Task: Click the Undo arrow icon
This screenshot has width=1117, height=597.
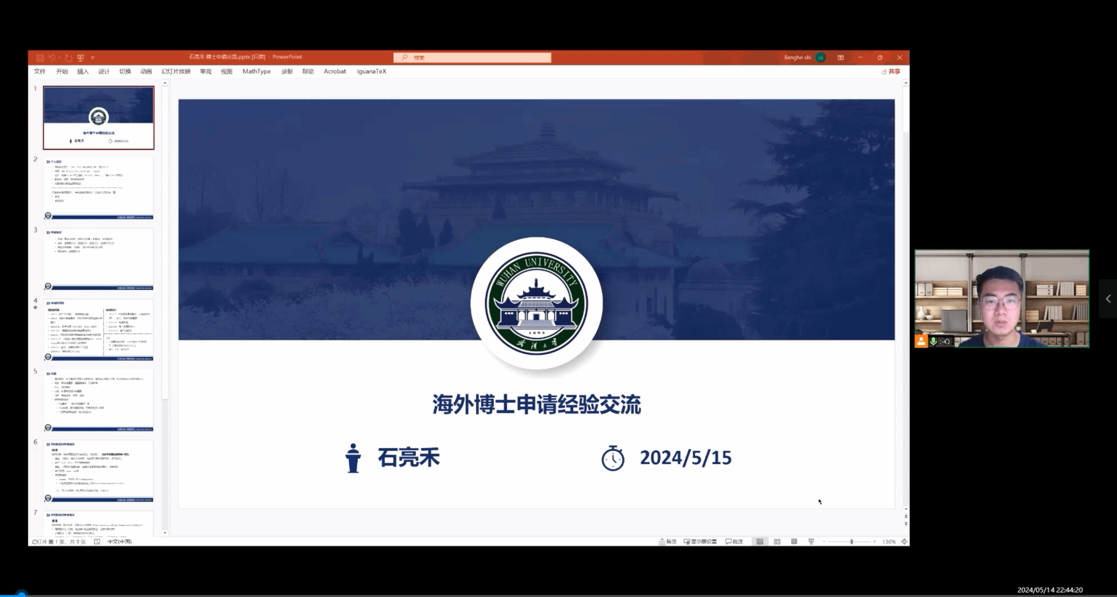Action: coord(52,57)
